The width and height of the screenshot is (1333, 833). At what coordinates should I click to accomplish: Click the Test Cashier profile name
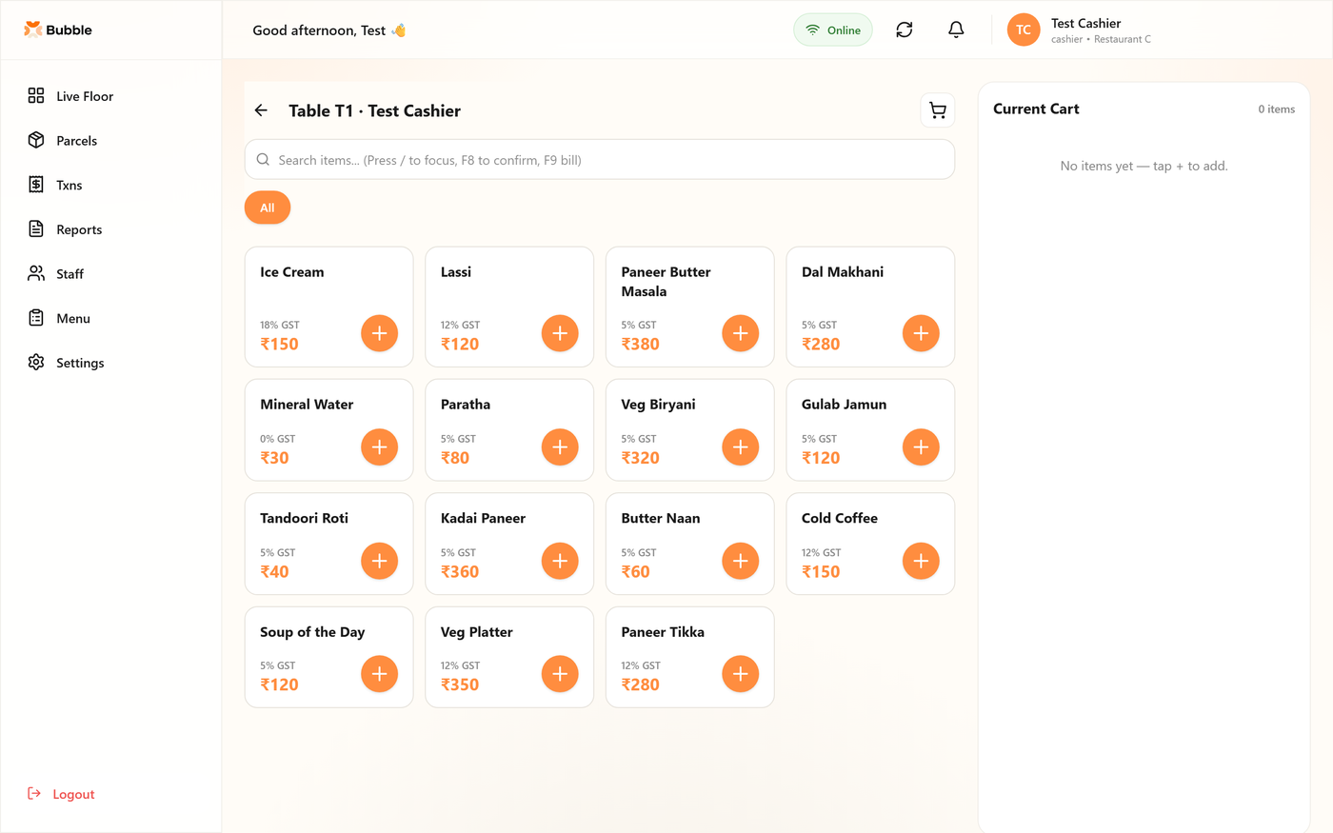coord(1085,23)
